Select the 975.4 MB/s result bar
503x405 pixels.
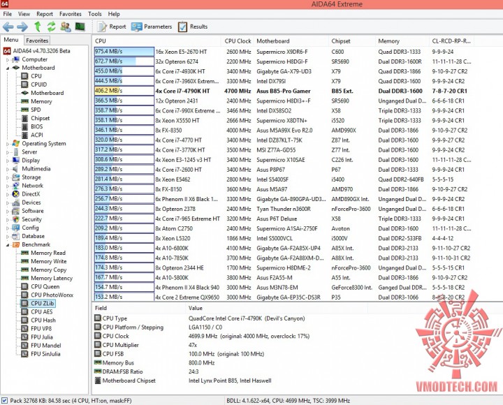(124, 52)
